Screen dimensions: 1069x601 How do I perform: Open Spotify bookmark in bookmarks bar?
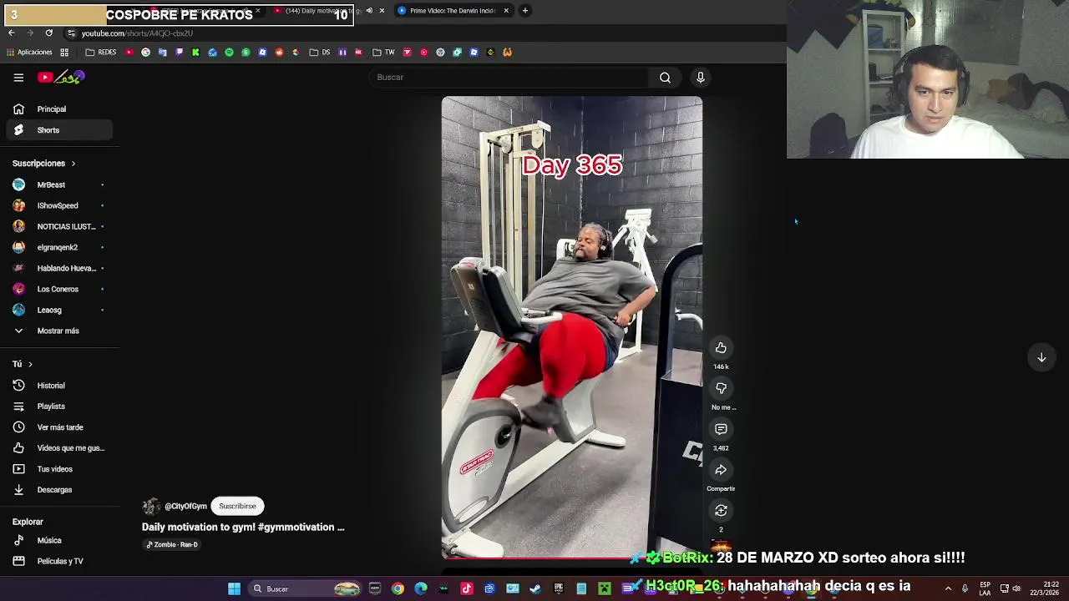(229, 52)
